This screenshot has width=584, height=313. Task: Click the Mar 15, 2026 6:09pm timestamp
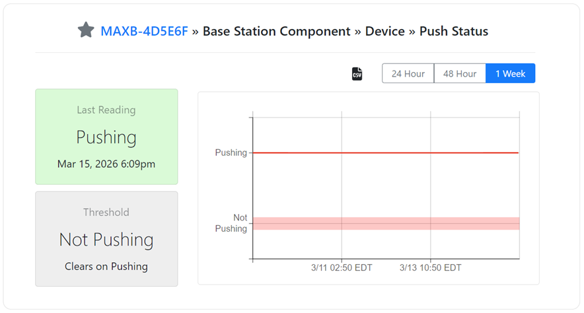[106, 164]
